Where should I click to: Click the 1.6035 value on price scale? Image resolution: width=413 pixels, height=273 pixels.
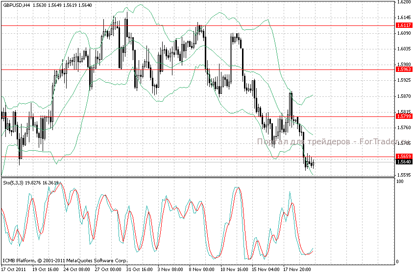(404, 49)
